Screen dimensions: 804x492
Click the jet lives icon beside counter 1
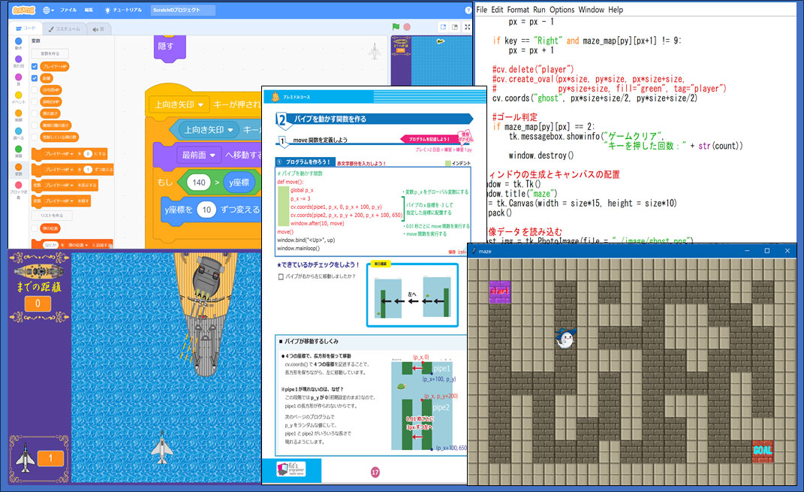pyautogui.click(x=25, y=458)
